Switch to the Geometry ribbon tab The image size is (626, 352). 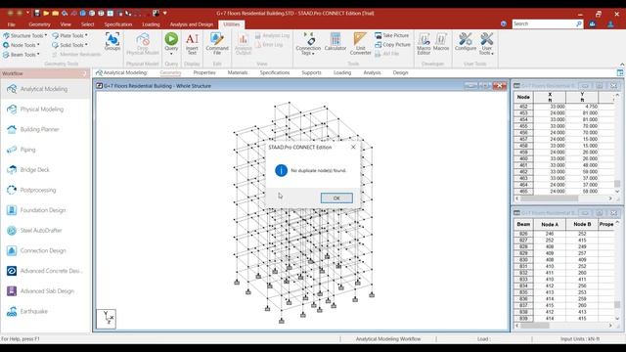coord(39,24)
